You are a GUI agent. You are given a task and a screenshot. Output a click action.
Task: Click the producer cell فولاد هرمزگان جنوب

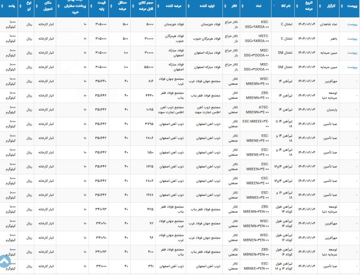[x=207, y=39]
